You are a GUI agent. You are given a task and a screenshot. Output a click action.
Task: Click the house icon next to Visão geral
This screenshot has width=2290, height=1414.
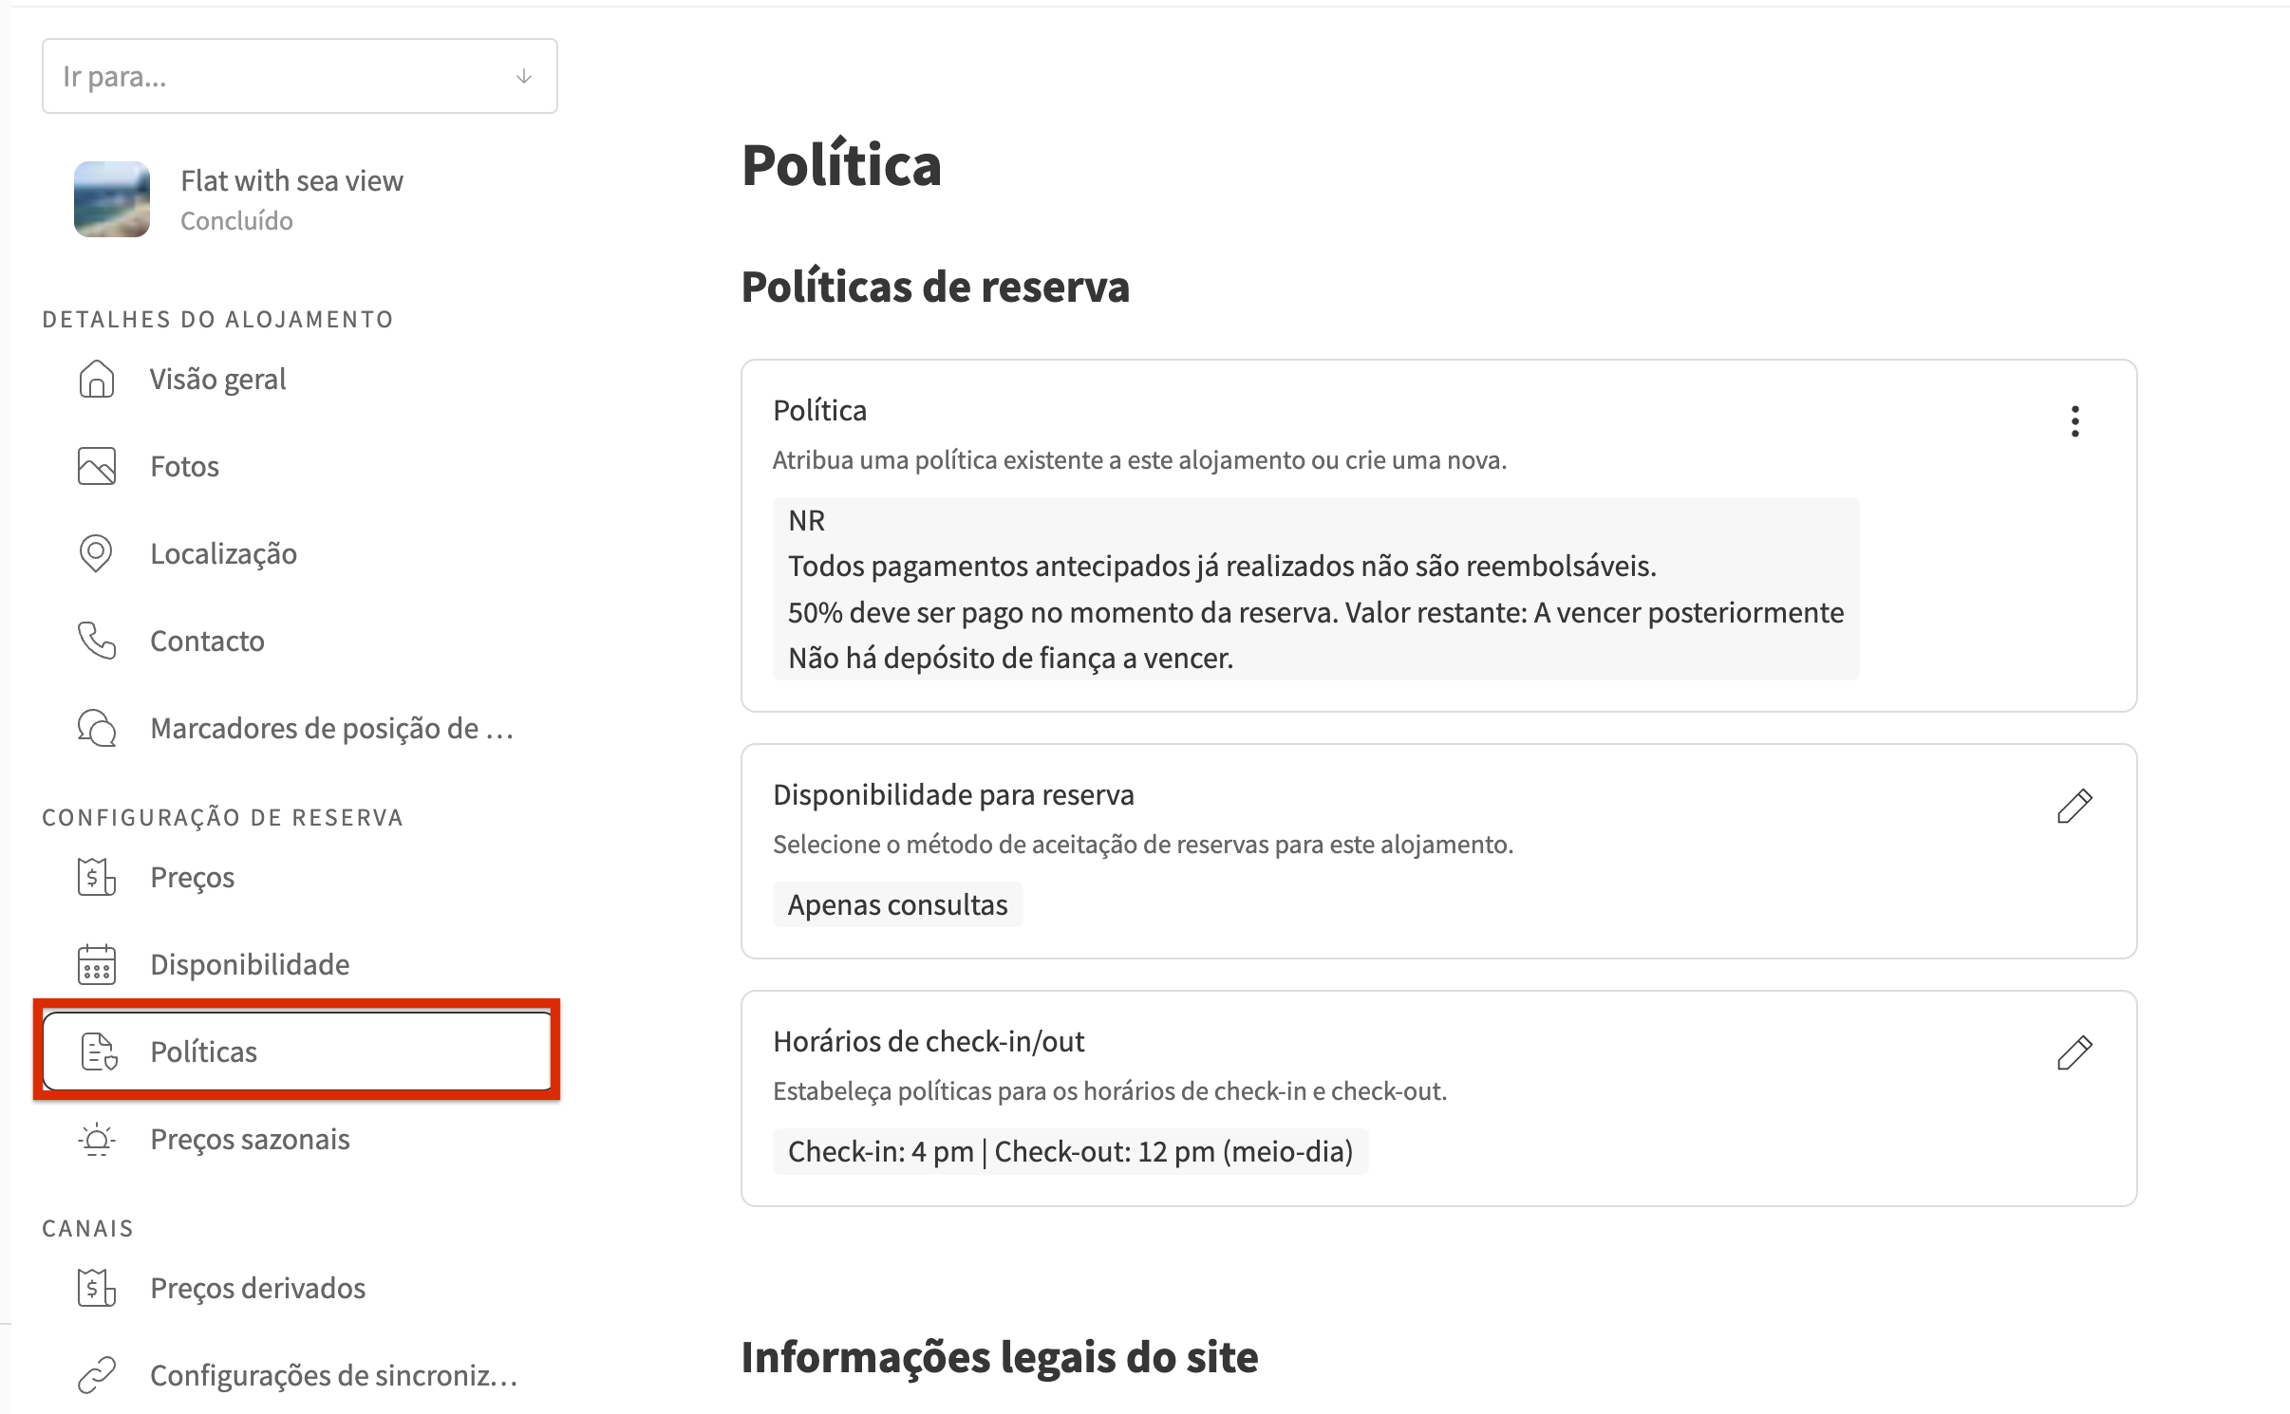96,379
